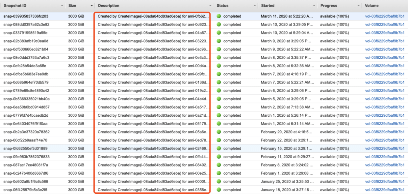Click description ending in ami-0e3c3

point(153,57)
